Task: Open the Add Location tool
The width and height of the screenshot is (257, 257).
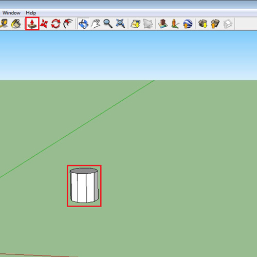Action: click(x=135, y=24)
